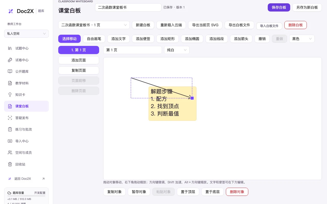Click the 答疑发布 scan icon
Image resolution: width=327 pixels, height=204 pixels.
10,118
